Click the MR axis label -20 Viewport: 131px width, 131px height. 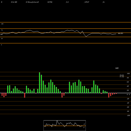(x=128, y=99)
